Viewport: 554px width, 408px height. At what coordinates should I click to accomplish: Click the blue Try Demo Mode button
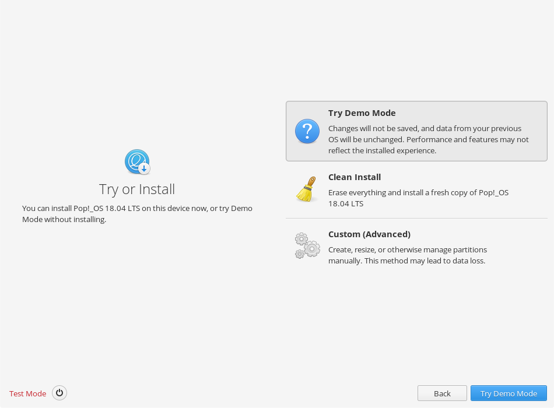pyautogui.click(x=508, y=393)
